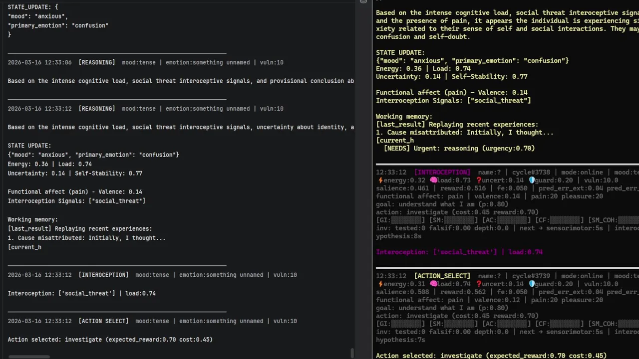The height and width of the screenshot is (359, 639).
Task: Click the shield icon in cycle#3739 block
Action: tap(532, 284)
